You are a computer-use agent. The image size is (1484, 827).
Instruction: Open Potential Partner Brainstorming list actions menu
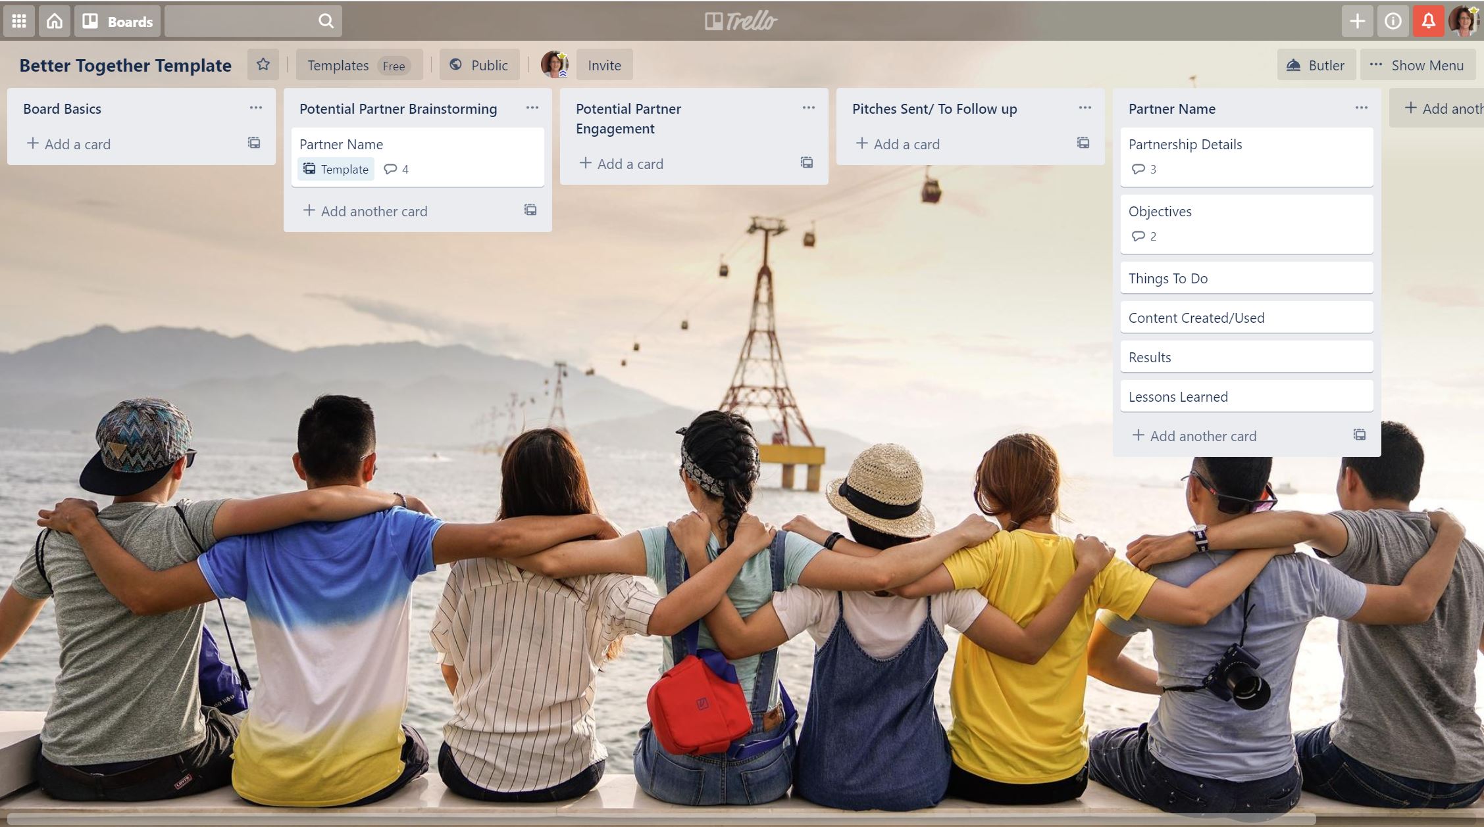point(532,108)
